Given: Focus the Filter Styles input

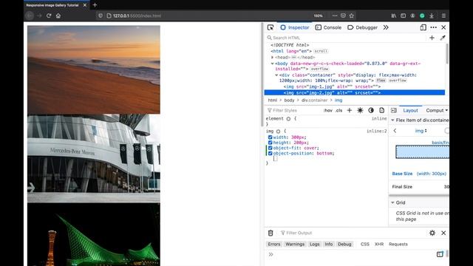Looking at the screenshot, I should tap(294, 110).
